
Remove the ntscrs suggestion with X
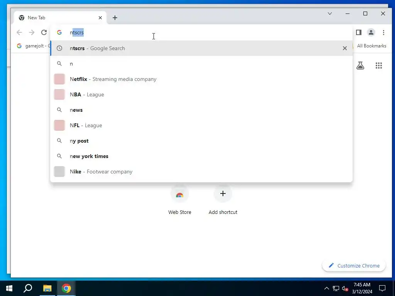(344, 48)
